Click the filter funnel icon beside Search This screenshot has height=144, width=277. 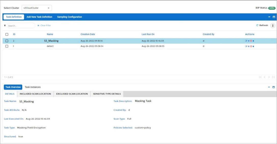coord(5,26)
